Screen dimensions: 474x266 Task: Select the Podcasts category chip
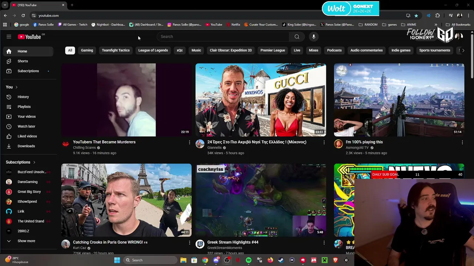tap(334, 50)
